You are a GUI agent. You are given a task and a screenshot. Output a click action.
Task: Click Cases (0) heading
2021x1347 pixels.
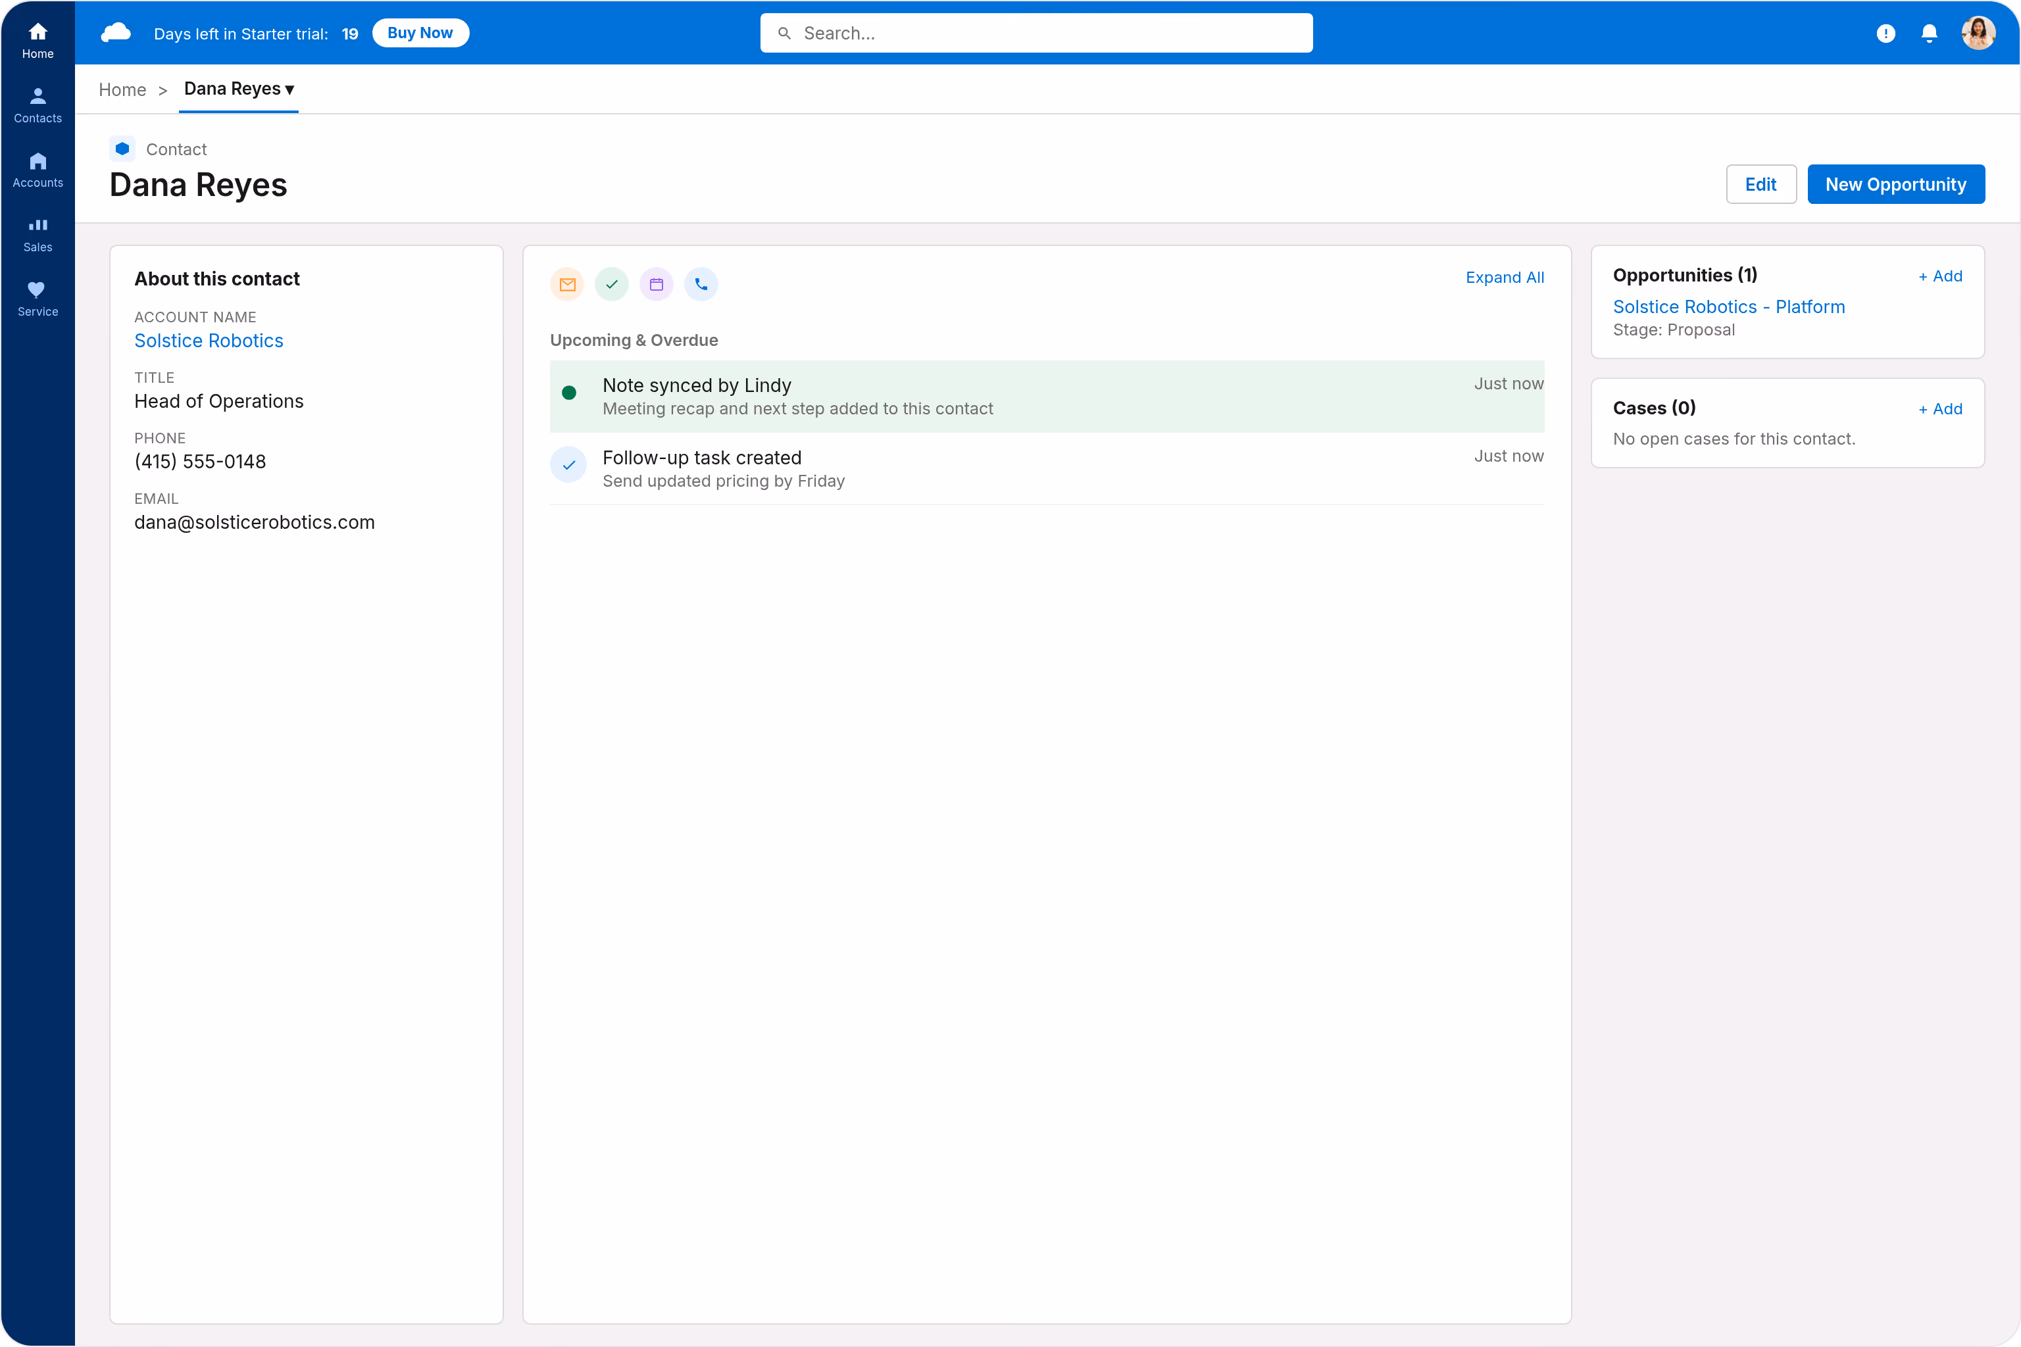click(1654, 408)
